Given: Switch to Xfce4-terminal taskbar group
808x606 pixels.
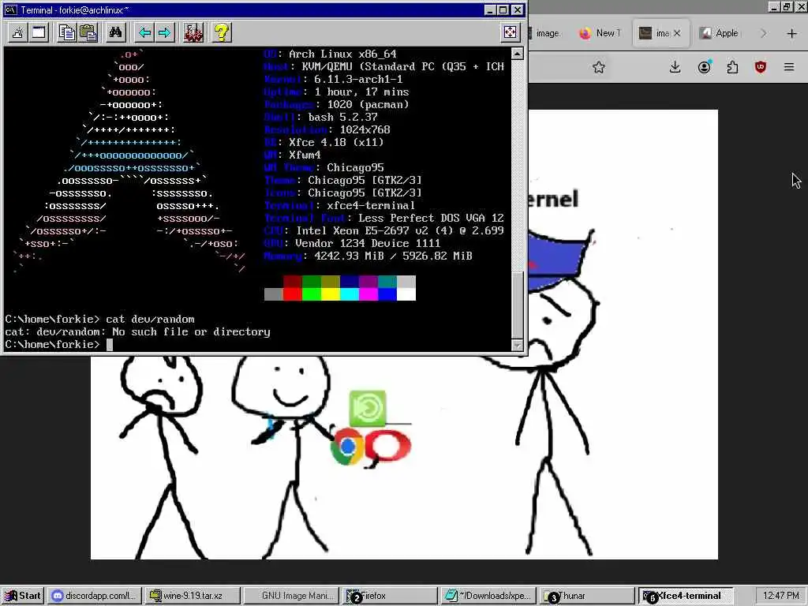Looking at the screenshot, I should [686, 596].
